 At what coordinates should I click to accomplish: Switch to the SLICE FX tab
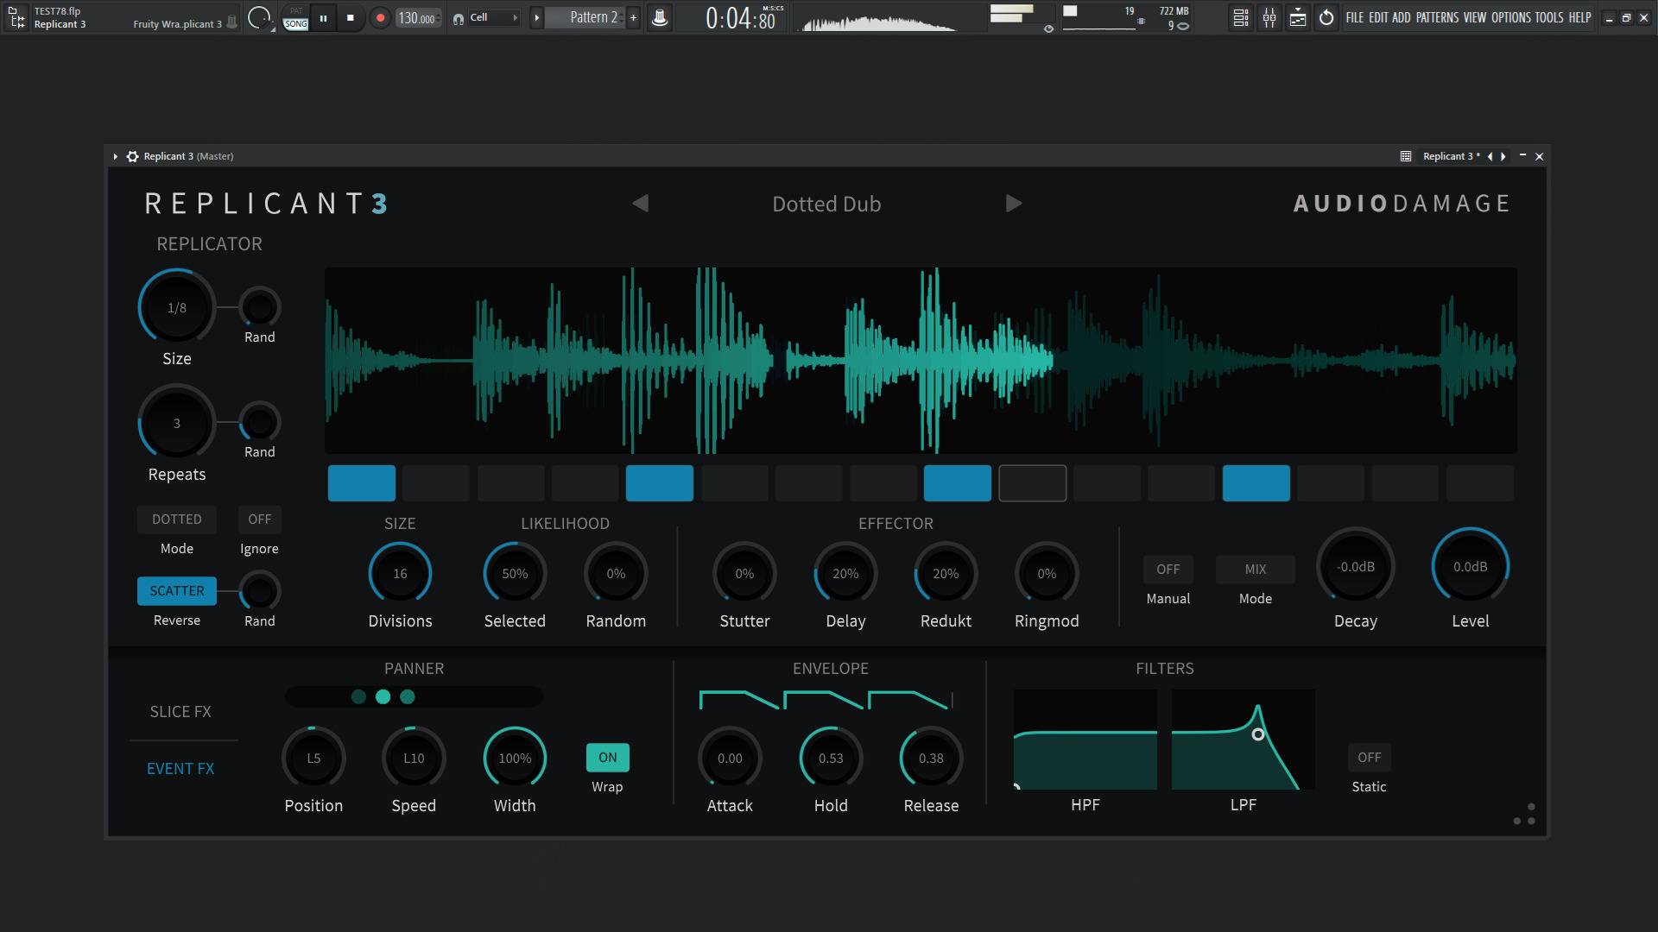click(x=180, y=712)
